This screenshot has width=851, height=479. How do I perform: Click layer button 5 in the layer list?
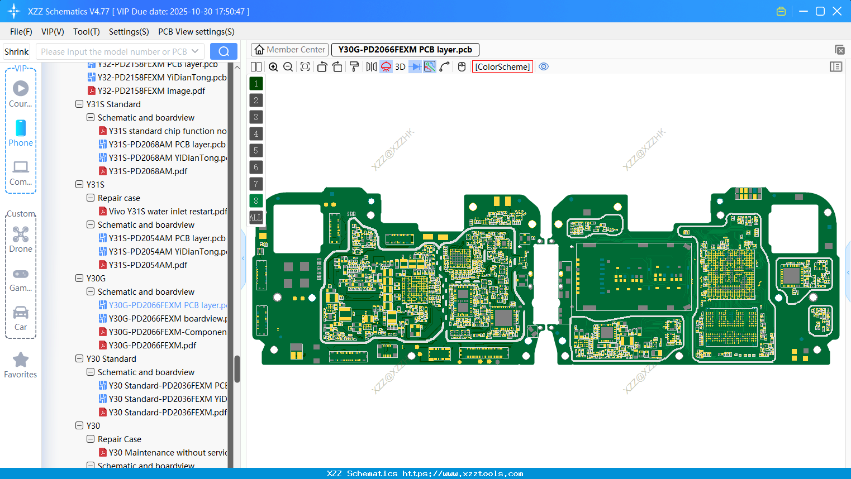coord(255,150)
